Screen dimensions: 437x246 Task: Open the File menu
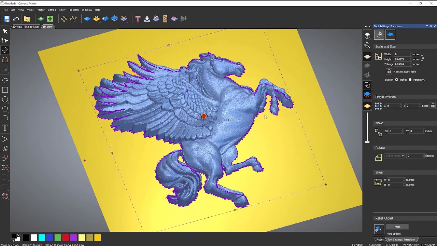tap(6, 10)
